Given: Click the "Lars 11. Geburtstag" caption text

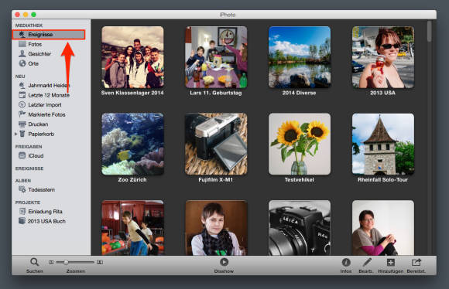Looking at the screenshot, I should coord(216,93).
